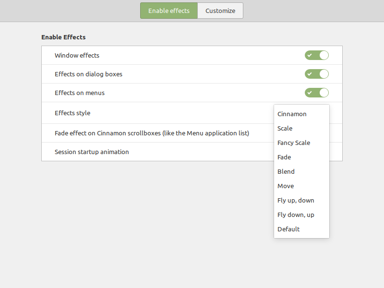Toggle Effects on menus off
Image resolution: width=384 pixels, height=288 pixels.
pos(316,93)
